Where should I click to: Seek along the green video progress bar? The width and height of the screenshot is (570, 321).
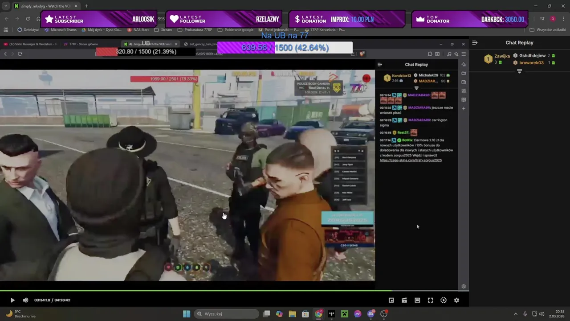tap(234, 291)
